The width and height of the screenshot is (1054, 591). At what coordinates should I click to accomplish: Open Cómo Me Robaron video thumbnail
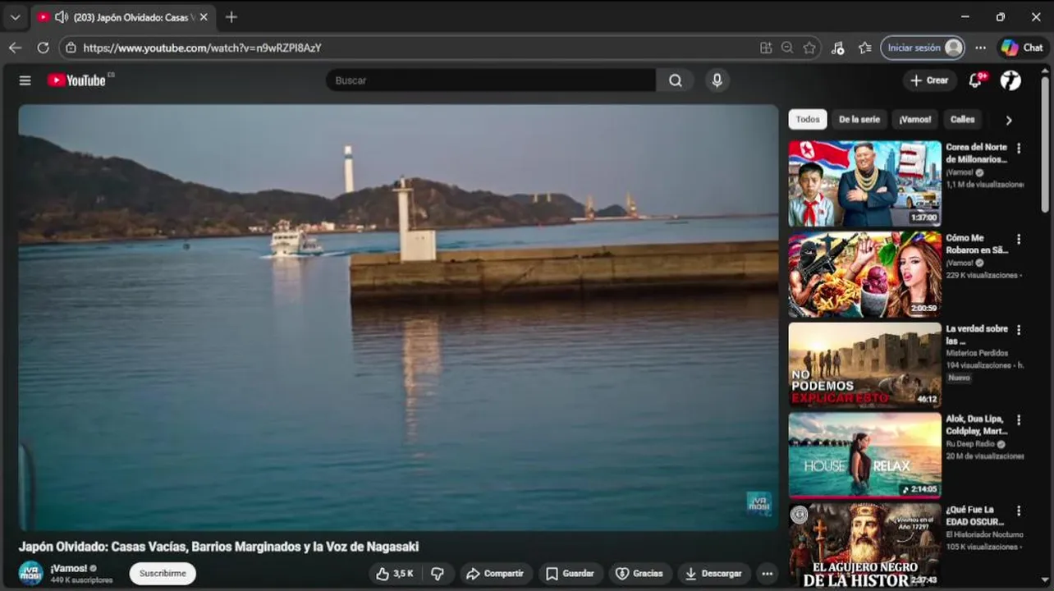click(865, 274)
